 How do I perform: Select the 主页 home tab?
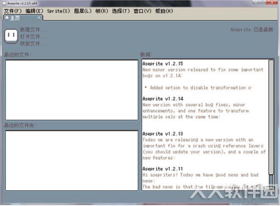(23, 18)
